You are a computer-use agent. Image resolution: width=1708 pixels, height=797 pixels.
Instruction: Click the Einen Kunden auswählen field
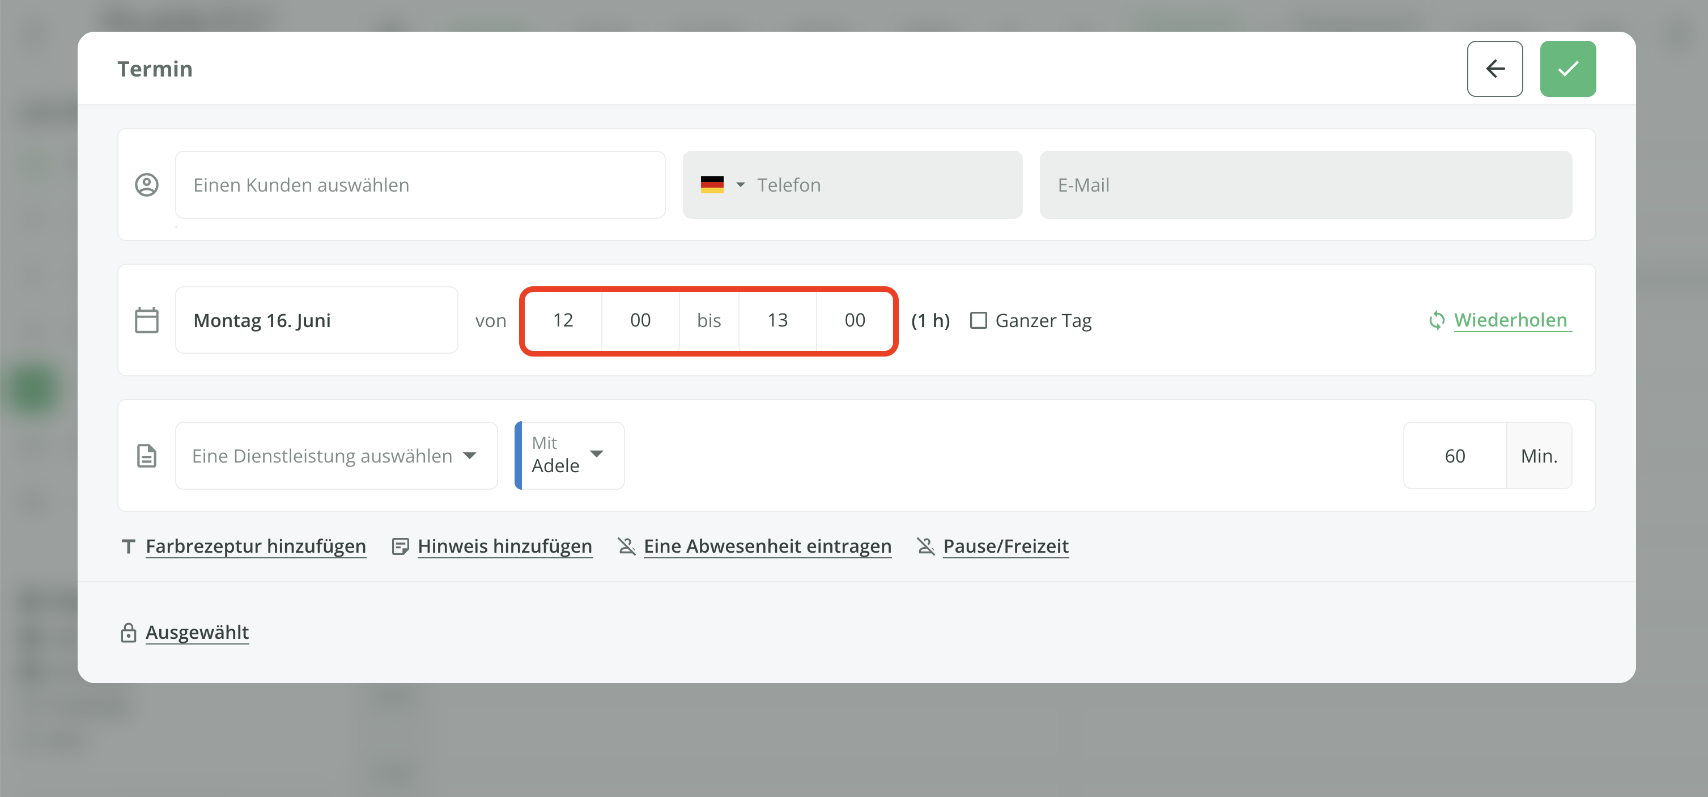420,184
